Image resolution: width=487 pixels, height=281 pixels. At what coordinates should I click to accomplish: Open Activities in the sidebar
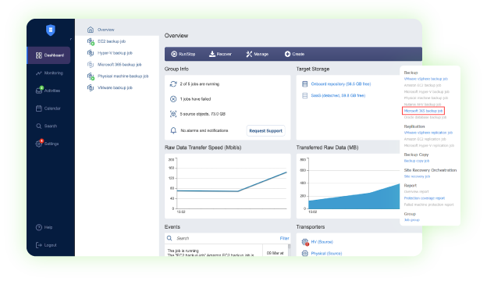(48, 91)
